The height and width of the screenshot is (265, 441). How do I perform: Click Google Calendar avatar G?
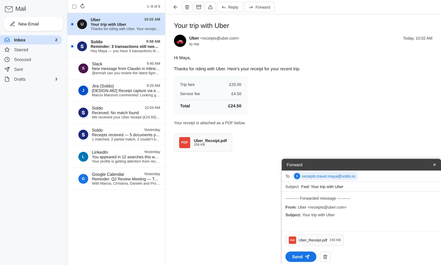pyautogui.click(x=83, y=179)
